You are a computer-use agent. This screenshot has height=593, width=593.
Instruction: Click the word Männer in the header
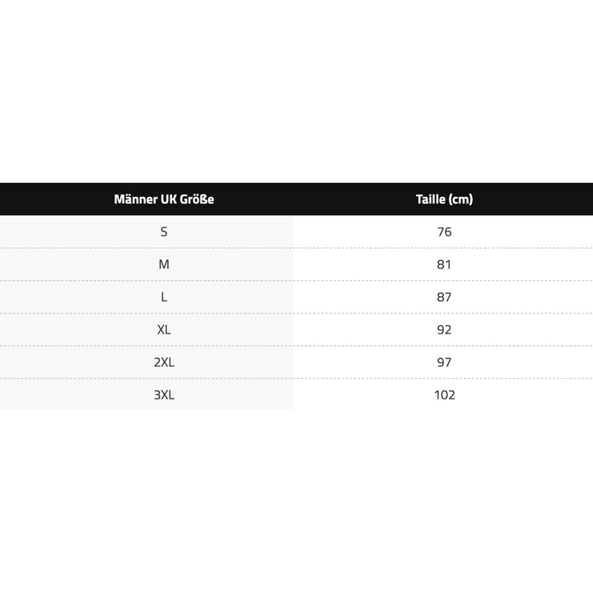click(x=133, y=199)
